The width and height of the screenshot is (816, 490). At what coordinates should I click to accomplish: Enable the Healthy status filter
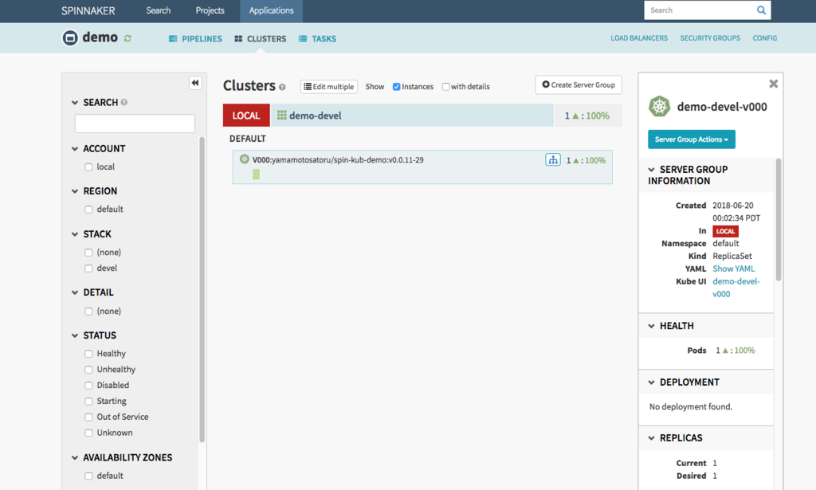click(88, 354)
